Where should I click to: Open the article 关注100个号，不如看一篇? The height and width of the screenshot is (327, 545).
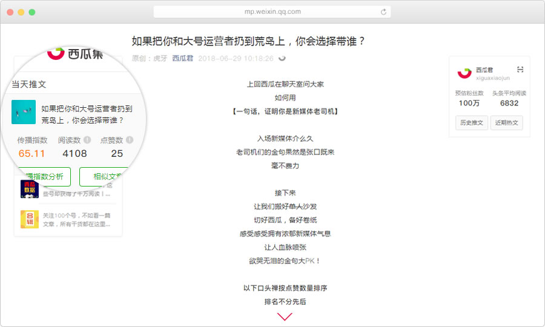click(x=76, y=220)
